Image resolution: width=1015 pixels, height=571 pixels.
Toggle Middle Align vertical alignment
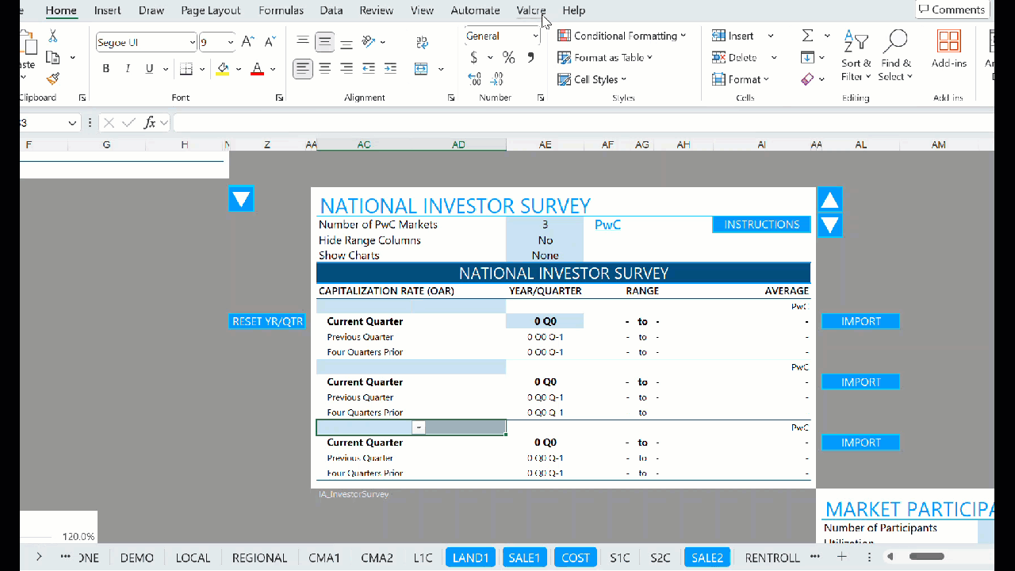pos(325,42)
